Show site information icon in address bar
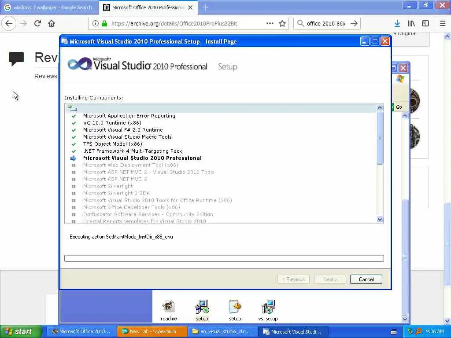This screenshot has height=338, width=451. 96,24
